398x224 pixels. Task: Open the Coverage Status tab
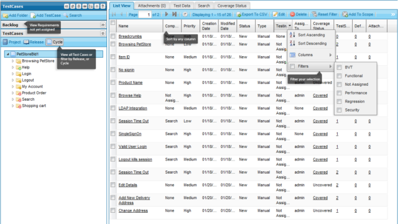click(232, 6)
